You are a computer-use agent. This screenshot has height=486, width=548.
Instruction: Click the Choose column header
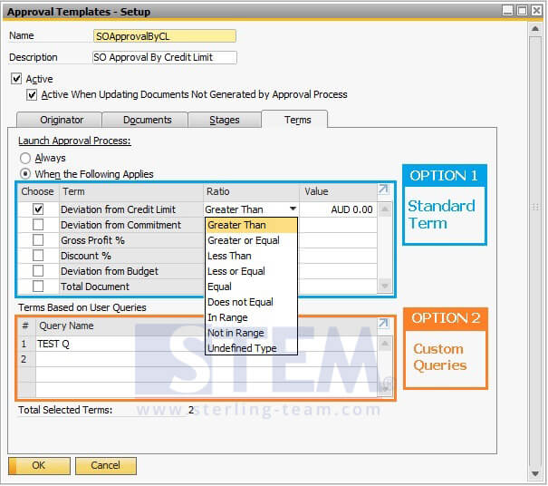pos(38,191)
